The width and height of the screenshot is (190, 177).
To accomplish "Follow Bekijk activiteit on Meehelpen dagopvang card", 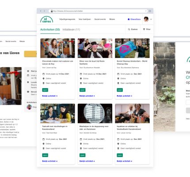I will pyautogui.click(x=87, y=161).
